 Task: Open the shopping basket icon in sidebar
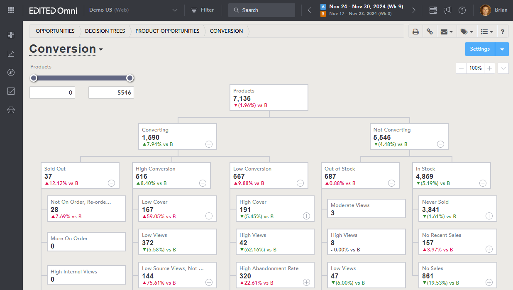click(x=11, y=110)
